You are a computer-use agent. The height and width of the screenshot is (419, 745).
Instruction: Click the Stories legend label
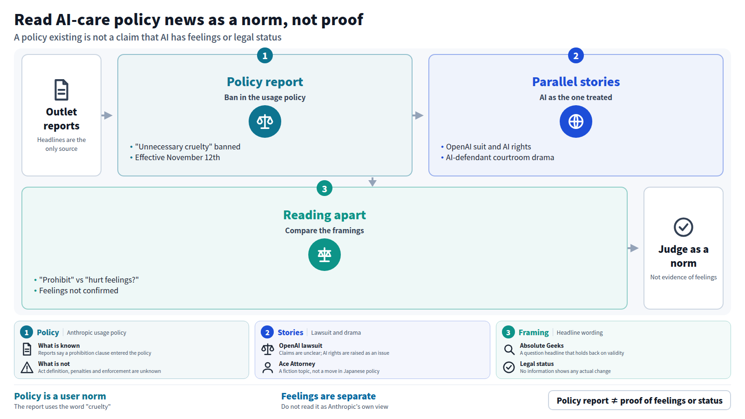(291, 332)
